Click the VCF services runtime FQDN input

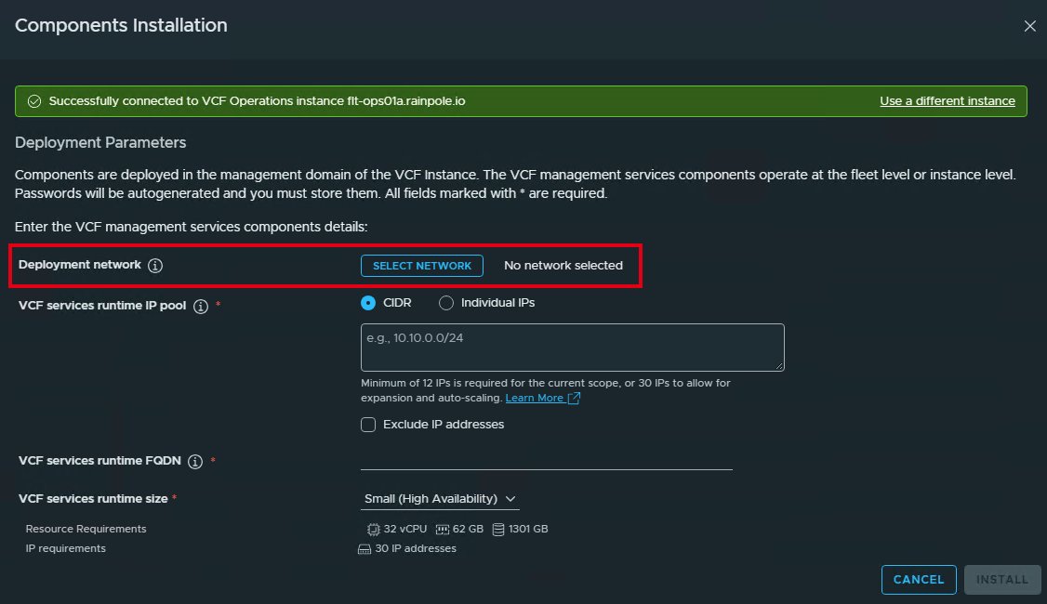pyautogui.click(x=546, y=461)
